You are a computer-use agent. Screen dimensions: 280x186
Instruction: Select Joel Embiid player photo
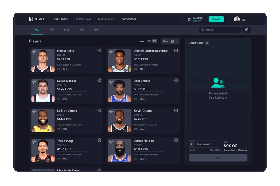[120, 91]
